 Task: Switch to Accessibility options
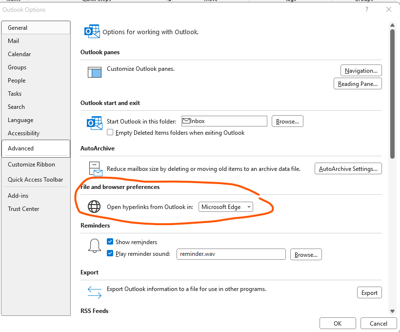click(36, 133)
